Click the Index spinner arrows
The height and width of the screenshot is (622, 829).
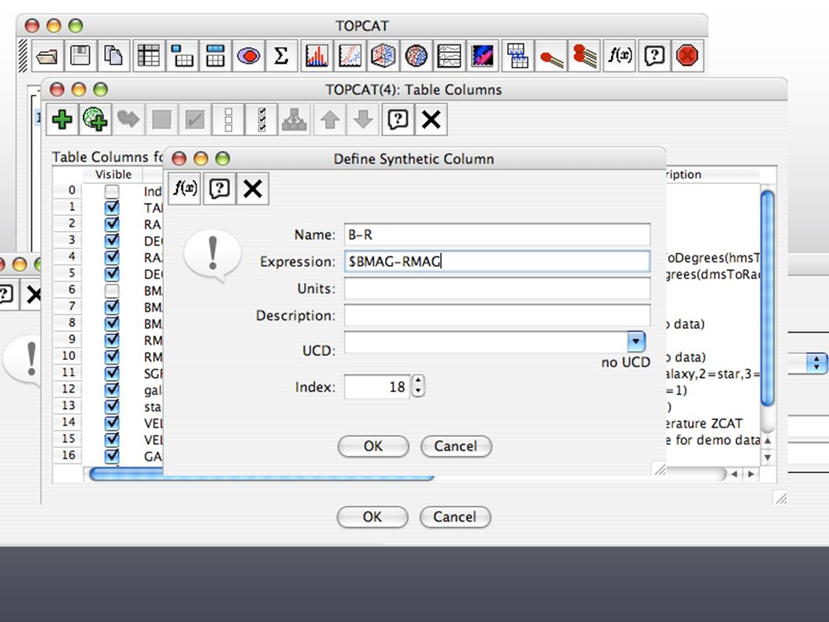pyautogui.click(x=418, y=386)
